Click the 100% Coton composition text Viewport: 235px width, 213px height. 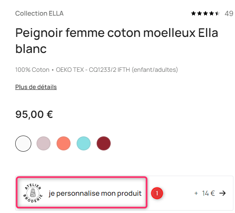pos(32,70)
